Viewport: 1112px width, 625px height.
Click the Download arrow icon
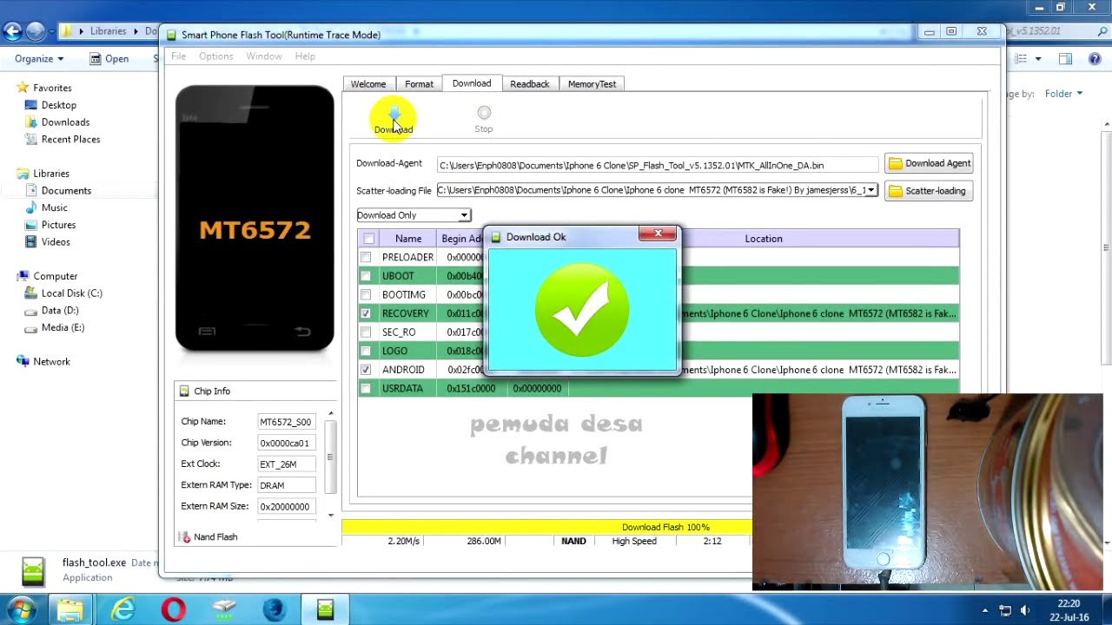tap(394, 115)
